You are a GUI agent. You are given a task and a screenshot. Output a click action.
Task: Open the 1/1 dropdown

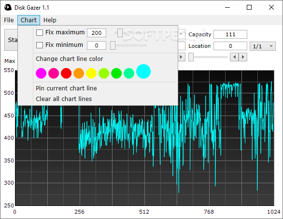pyautogui.click(x=263, y=46)
